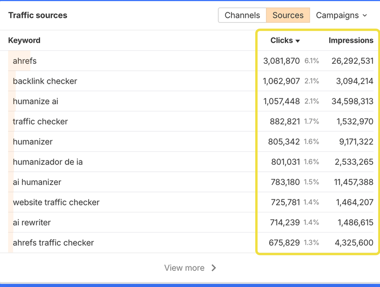Click the 1,057,448 clicks value

(x=282, y=101)
